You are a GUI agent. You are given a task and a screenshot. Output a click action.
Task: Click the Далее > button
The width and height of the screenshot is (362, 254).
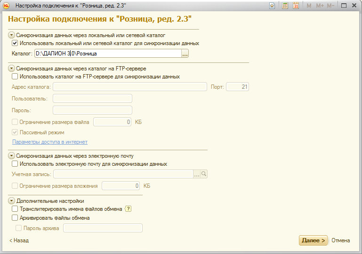313,240
